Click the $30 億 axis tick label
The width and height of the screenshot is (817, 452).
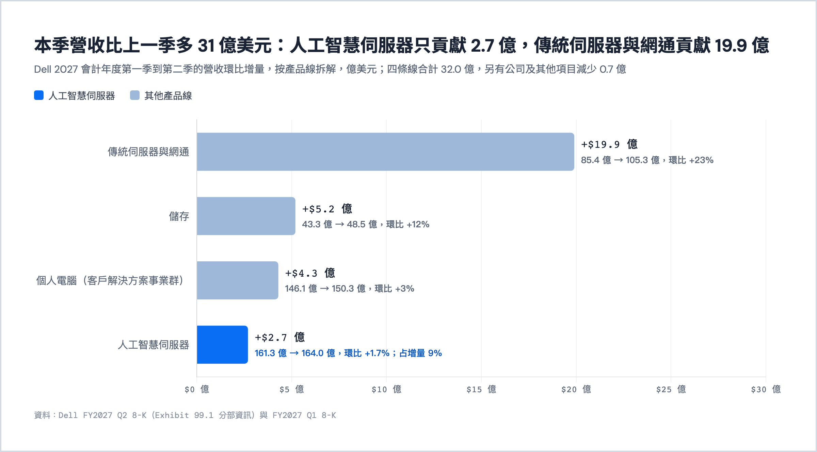pos(766,389)
